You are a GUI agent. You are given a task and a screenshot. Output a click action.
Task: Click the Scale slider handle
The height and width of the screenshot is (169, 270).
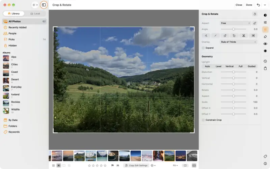point(234,102)
